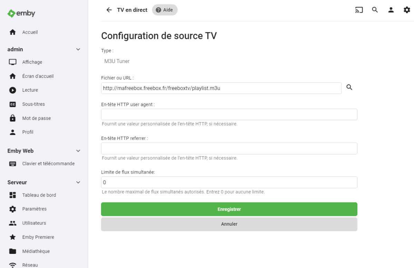414x268 pixels.
Task: Click the Emby logo
Action: (x=21, y=13)
